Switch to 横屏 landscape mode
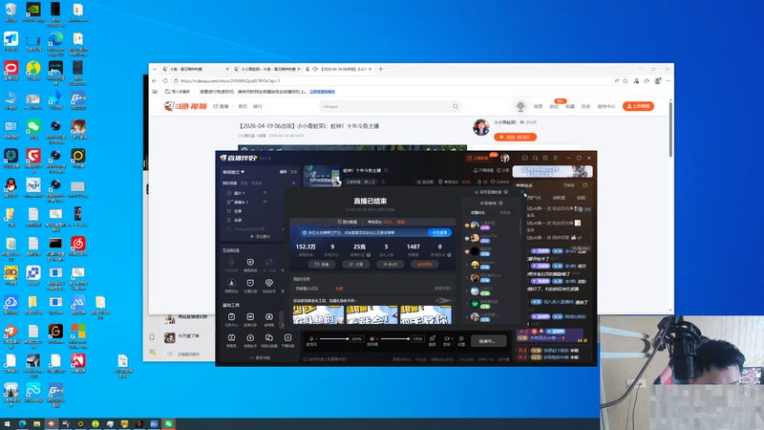Screen dimensions: 764x430 (283, 172)
